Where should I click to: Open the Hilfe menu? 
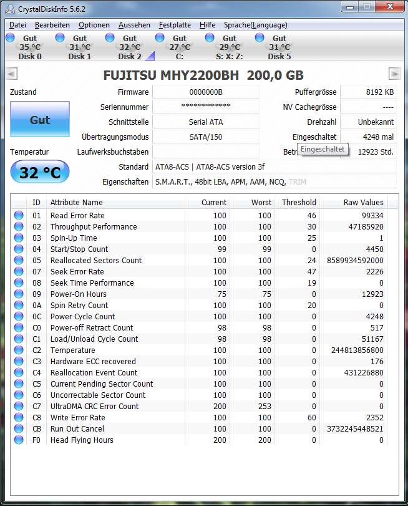pos(207,25)
